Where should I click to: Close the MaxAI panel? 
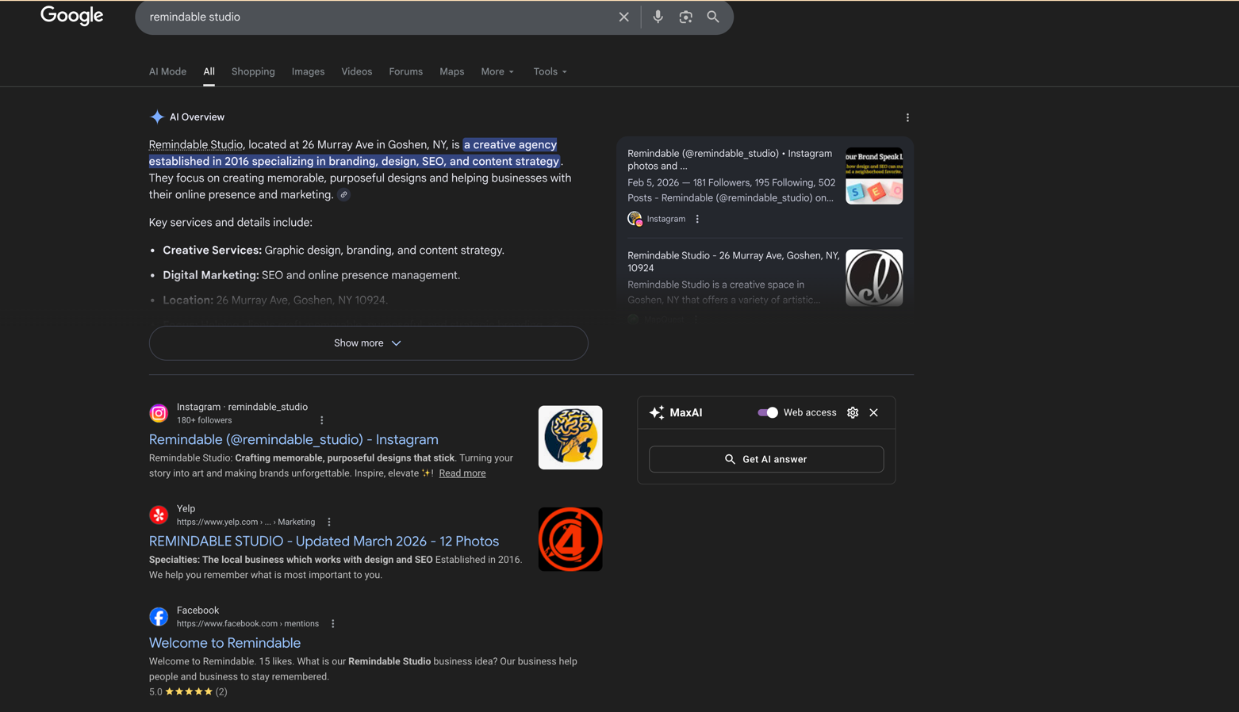coord(873,412)
